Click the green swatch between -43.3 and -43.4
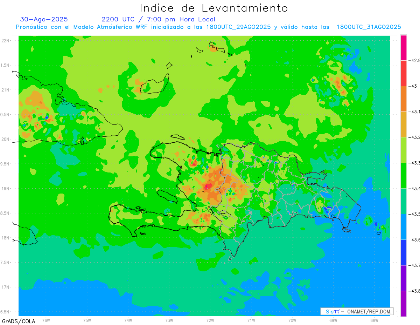420x325 pixels. 404,175
